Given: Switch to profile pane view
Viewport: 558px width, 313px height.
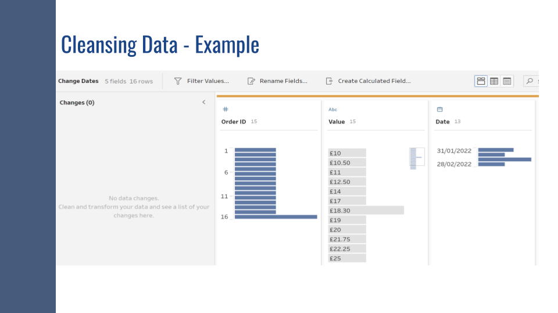Looking at the screenshot, I should click(481, 81).
